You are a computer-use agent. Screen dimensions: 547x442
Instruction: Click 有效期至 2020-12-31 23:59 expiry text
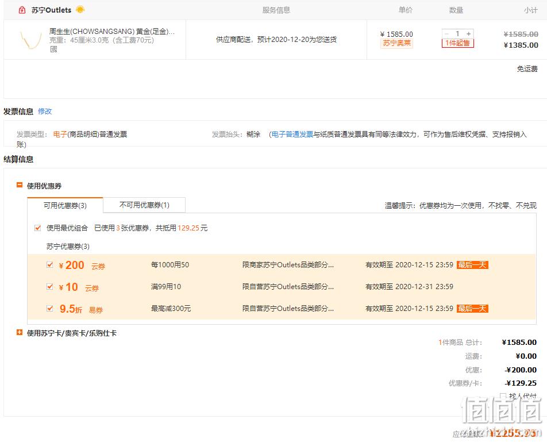409,287
